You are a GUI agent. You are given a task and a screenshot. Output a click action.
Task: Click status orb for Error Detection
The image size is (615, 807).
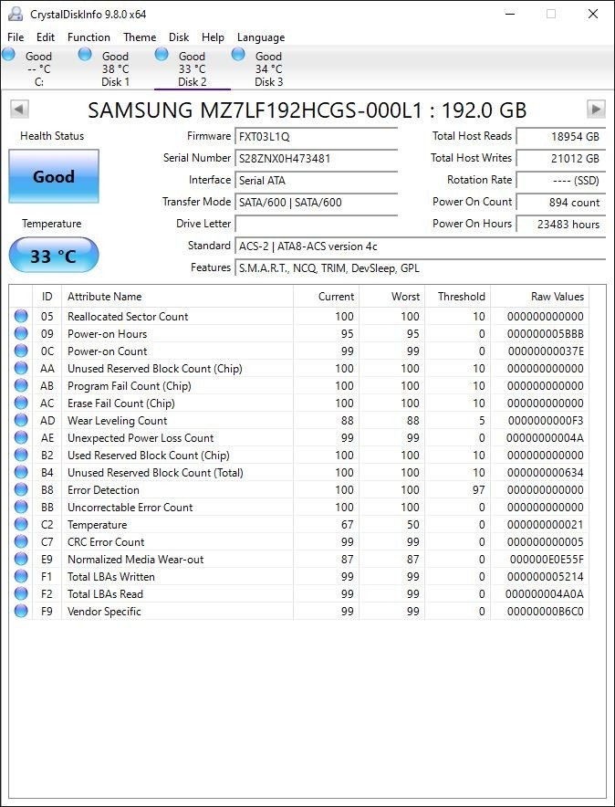[x=21, y=489]
